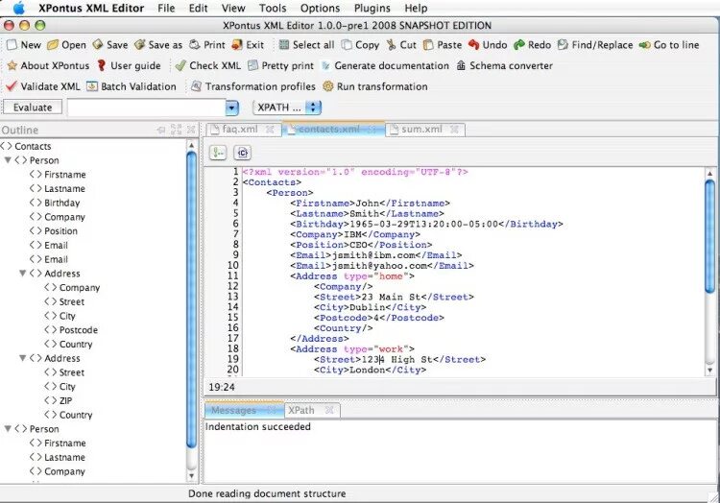Collapse the first Address node in Outline
Image resolution: width=720 pixels, height=503 pixels.
pyautogui.click(x=22, y=273)
